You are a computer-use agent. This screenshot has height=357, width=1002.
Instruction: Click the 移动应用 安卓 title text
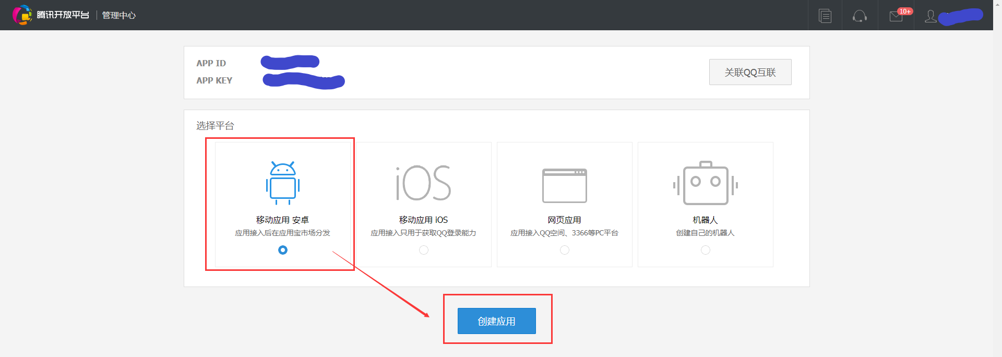tap(282, 220)
